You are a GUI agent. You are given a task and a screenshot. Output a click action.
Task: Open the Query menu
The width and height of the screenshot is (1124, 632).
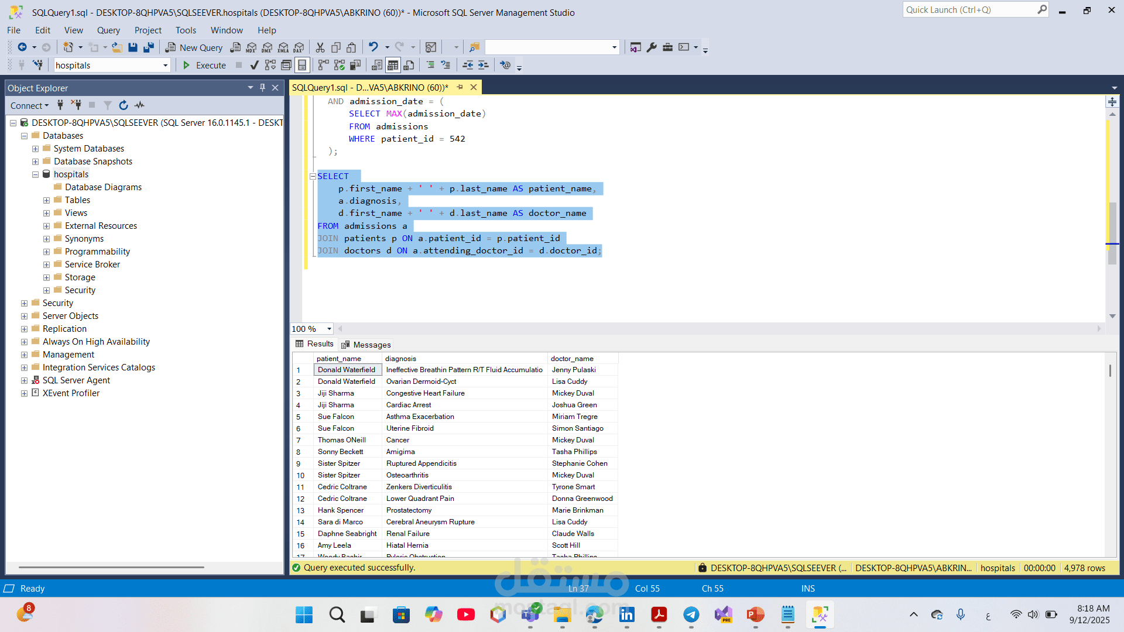(108, 30)
